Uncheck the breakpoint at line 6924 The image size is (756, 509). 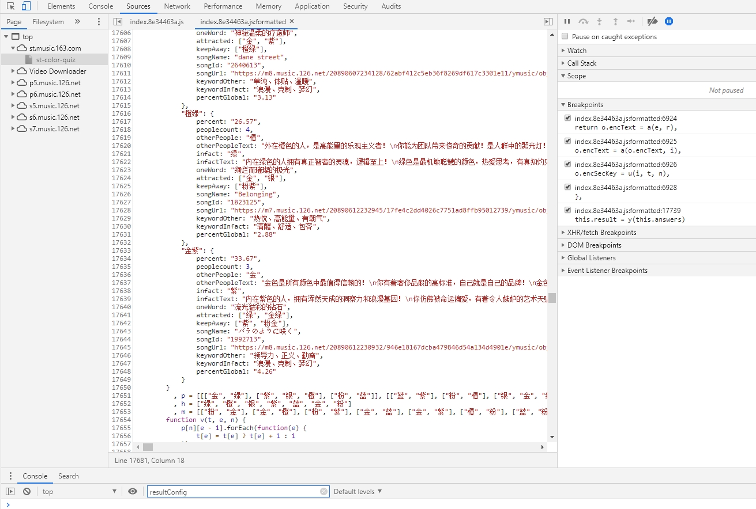tap(567, 118)
